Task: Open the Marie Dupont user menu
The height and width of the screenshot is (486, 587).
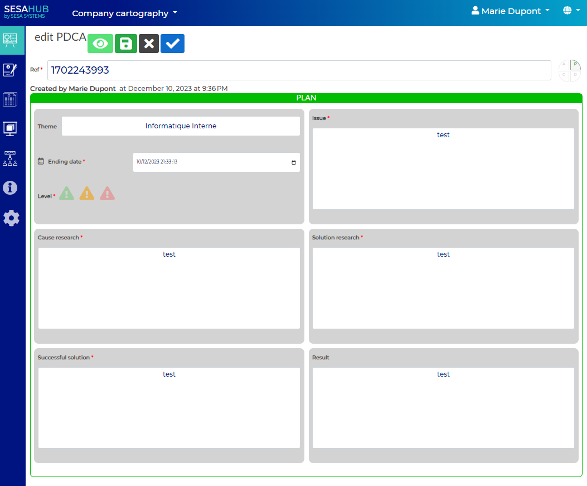Action: tap(510, 11)
